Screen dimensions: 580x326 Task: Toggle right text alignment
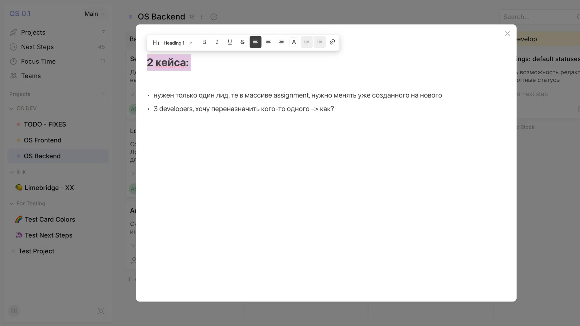(x=281, y=42)
